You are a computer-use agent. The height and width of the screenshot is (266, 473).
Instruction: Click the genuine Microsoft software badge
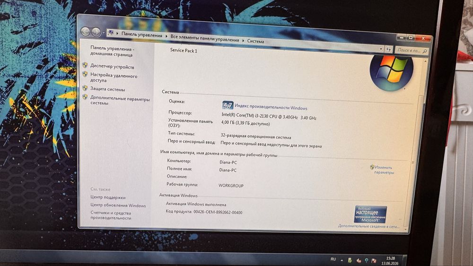[370, 215]
